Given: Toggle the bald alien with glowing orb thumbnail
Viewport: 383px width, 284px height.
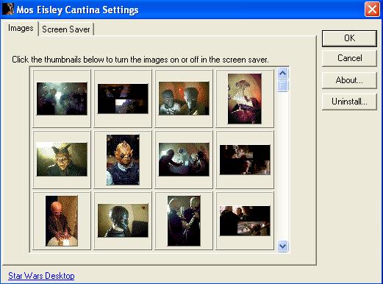Looking at the screenshot, I should 62,221.
